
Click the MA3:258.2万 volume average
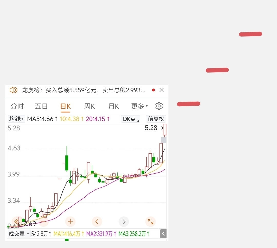pyautogui.click(x=134, y=234)
